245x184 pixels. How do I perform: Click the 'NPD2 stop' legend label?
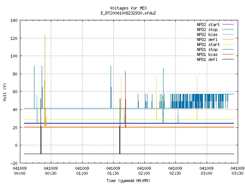coord(207,30)
